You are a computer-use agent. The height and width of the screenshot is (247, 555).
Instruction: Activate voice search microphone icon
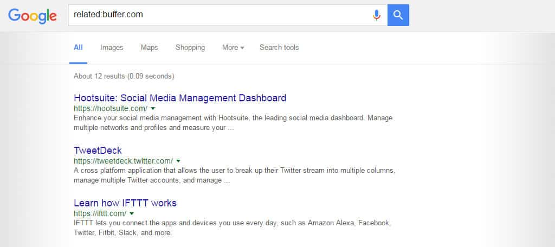tap(377, 15)
